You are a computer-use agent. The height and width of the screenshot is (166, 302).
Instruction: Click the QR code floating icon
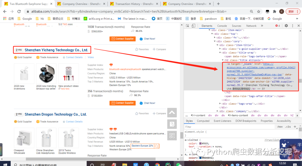click(172, 136)
